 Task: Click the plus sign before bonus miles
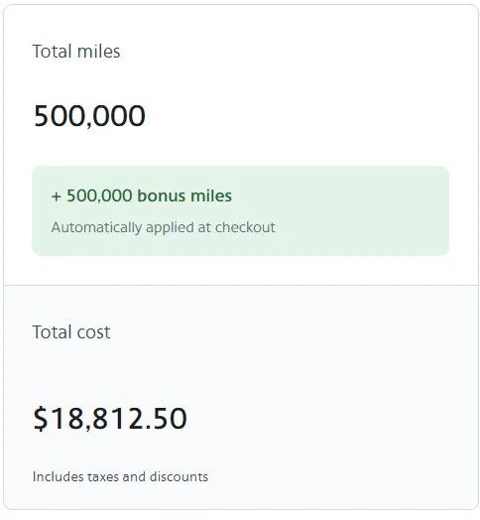click(x=57, y=196)
